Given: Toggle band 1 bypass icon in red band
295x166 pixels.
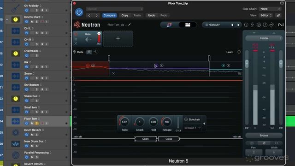Looking at the screenshot, I should click(x=88, y=65).
